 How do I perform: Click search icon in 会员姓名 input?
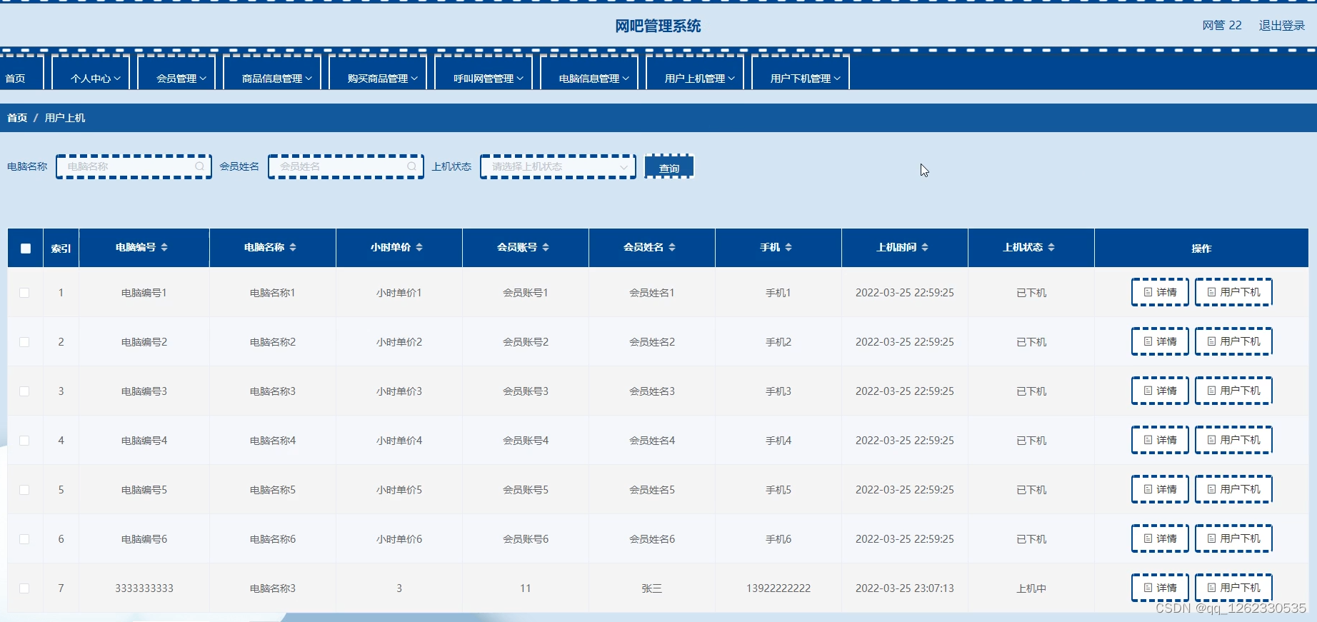(x=411, y=166)
